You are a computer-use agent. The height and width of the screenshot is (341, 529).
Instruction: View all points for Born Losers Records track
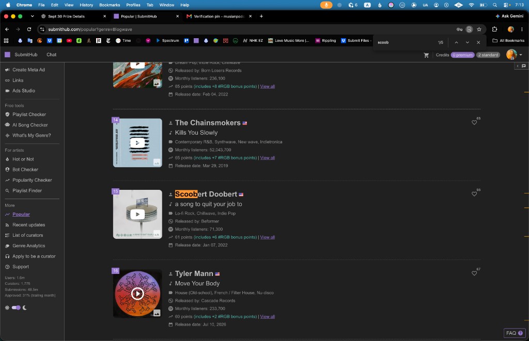[267, 86]
